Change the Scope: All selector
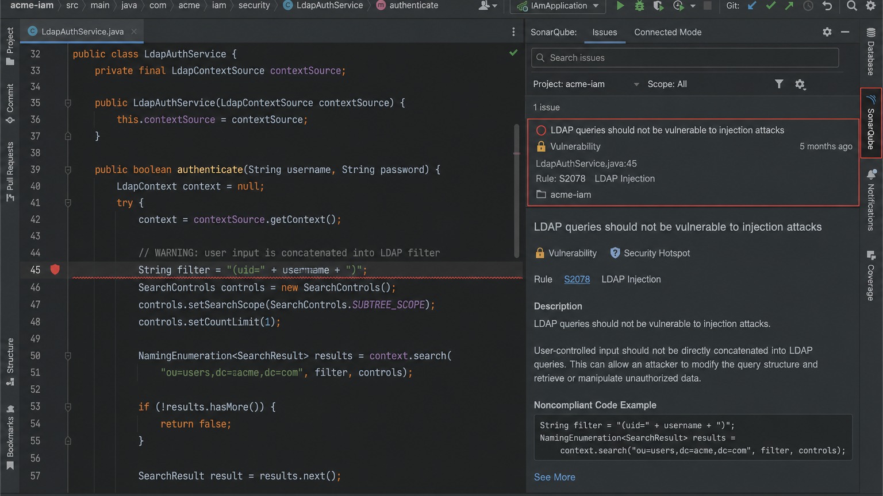883x496 pixels. click(667, 84)
